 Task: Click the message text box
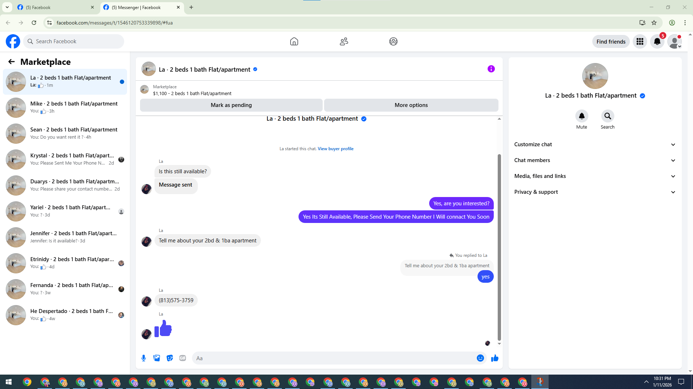(339, 358)
